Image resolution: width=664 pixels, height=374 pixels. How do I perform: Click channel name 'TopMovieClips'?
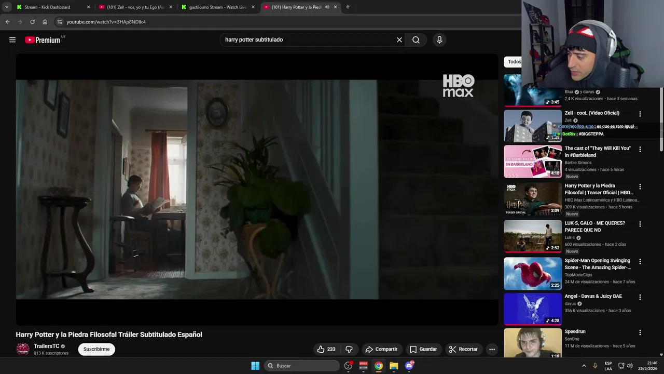578,275
